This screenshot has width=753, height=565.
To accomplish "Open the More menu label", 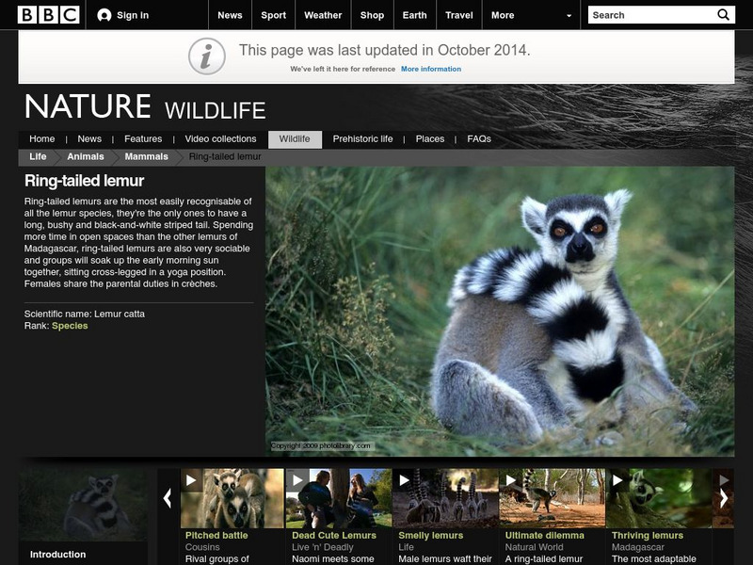I will coord(503,15).
